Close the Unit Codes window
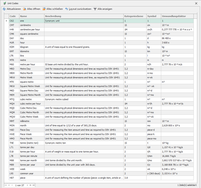Viewport: 201px width, 188px height. pos(196,3)
